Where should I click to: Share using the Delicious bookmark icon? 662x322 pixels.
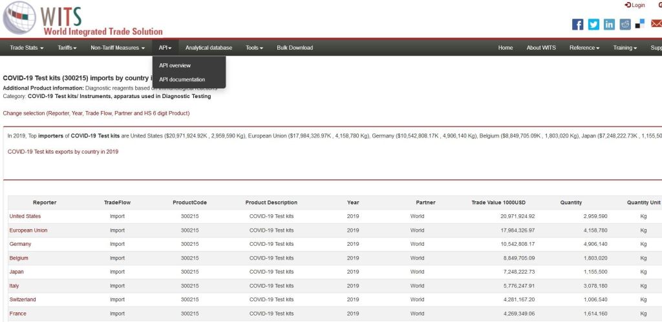pyautogui.click(x=640, y=25)
